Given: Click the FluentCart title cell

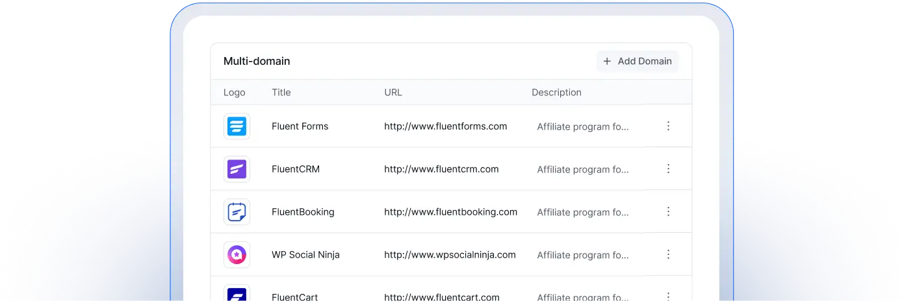Looking at the screenshot, I should tap(295, 296).
